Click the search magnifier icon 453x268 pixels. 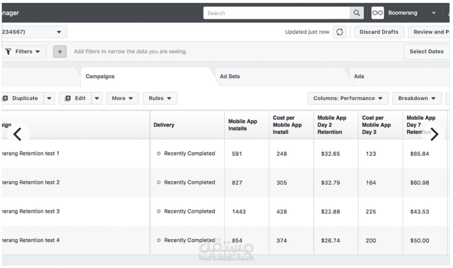pyautogui.click(x=356, y=13)
